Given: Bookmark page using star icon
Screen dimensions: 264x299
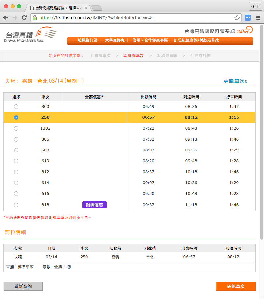Looking at the screenshot, I should coord(237,18).
